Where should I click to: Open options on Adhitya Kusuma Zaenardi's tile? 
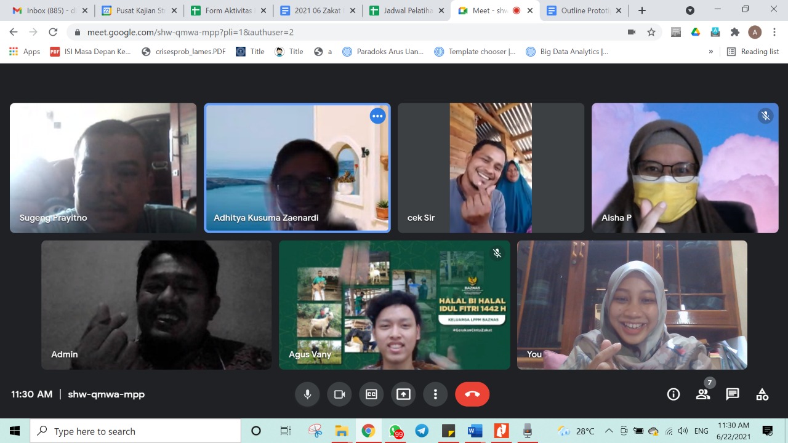point(377,116)
